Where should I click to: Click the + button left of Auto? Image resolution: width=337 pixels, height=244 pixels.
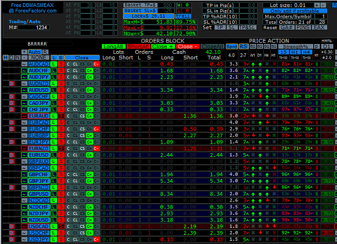[24, 52]
